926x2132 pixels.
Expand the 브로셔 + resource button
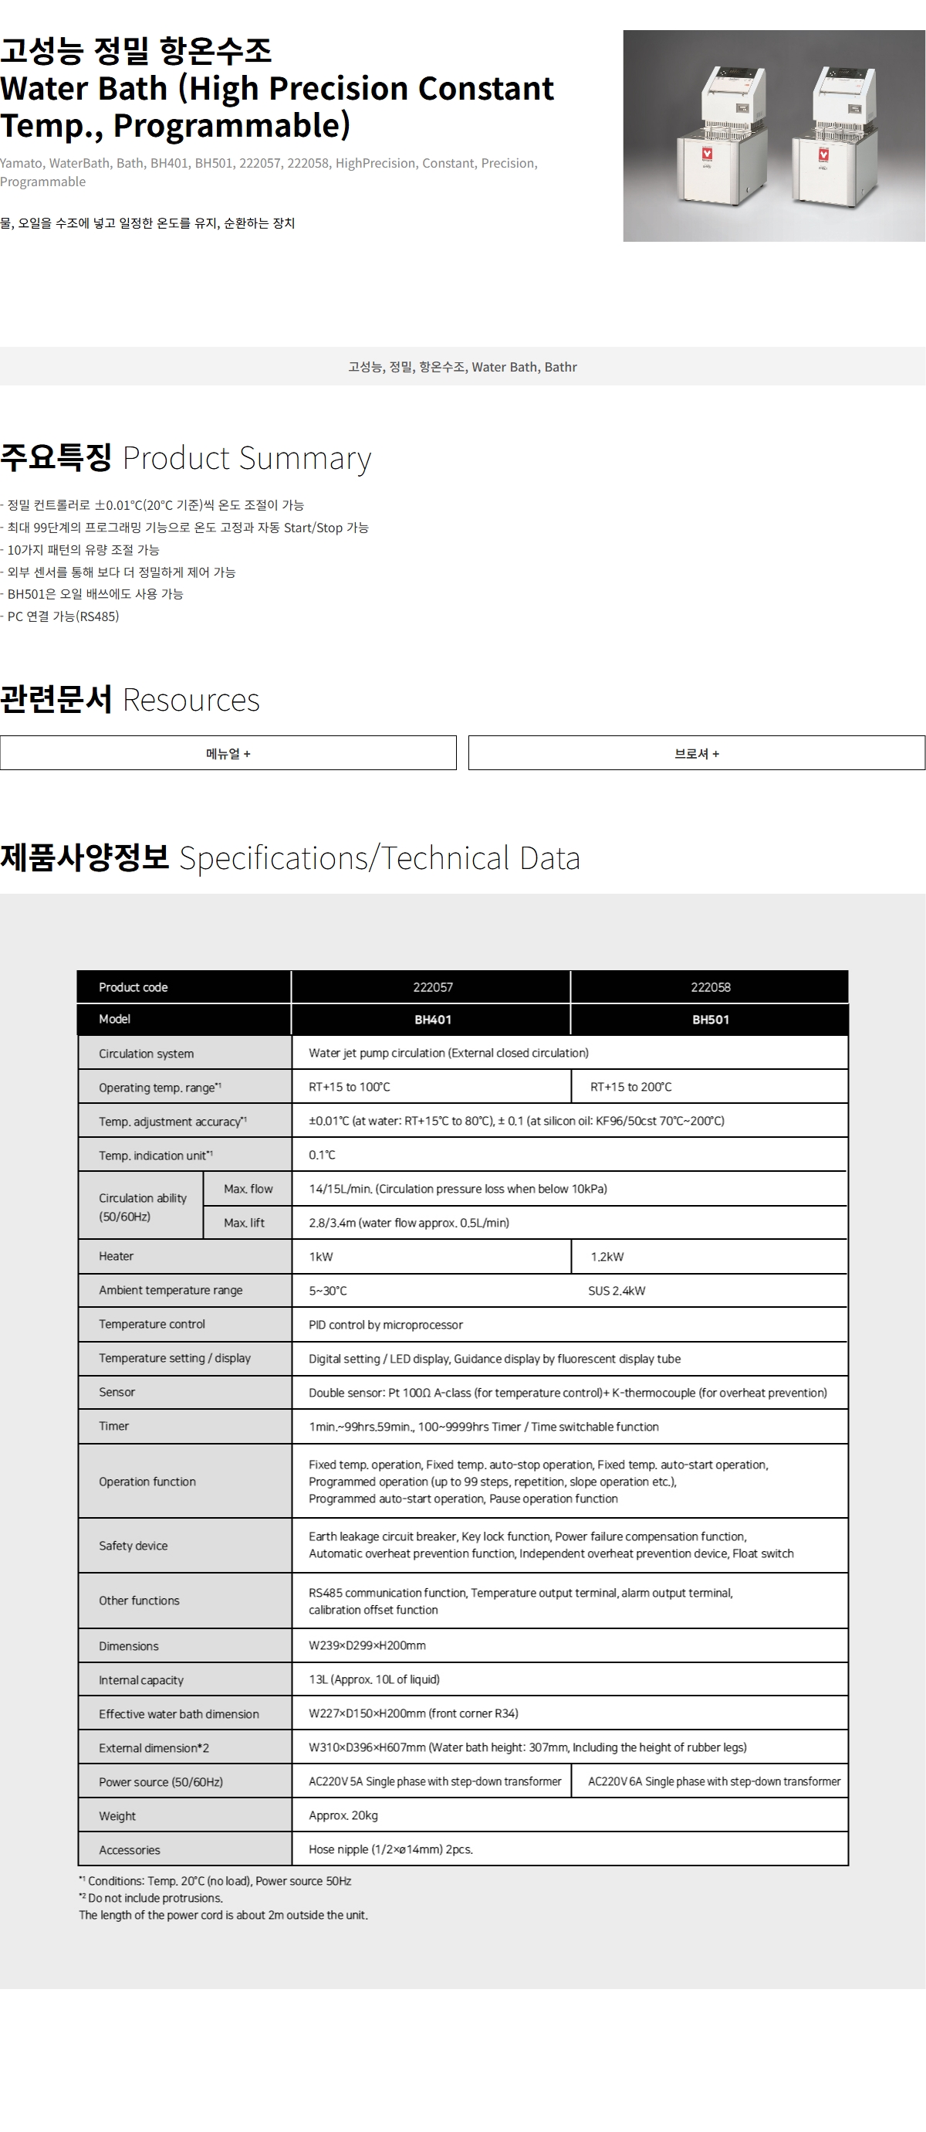coord(696,753)
